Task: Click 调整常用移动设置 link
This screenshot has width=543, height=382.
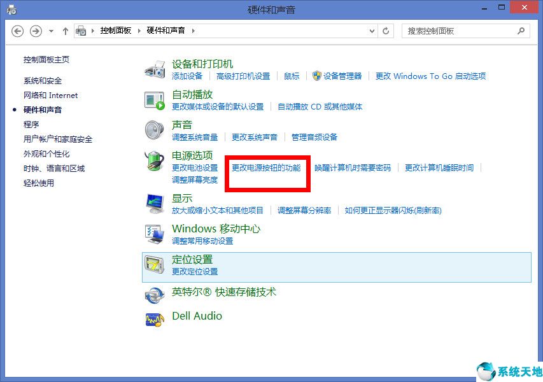Action: pyautogui.click(x=202, y=241)
